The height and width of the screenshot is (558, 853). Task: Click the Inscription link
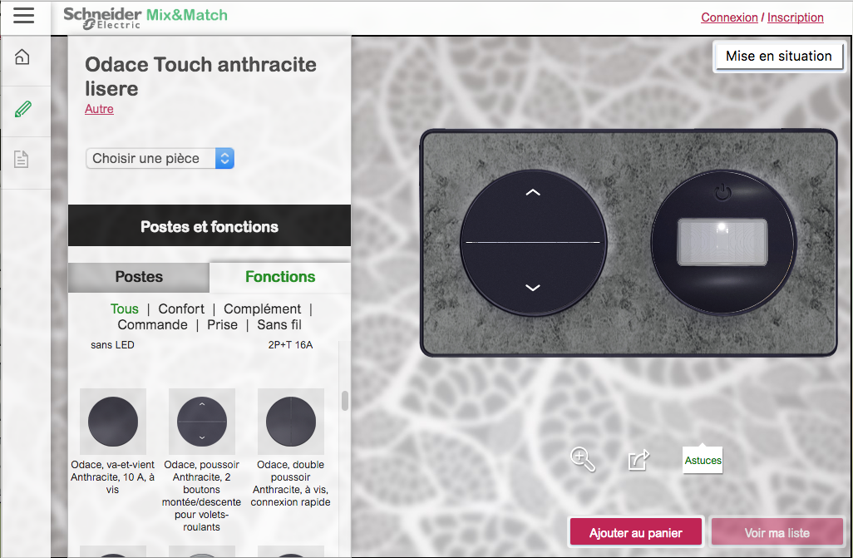(796, 17)
